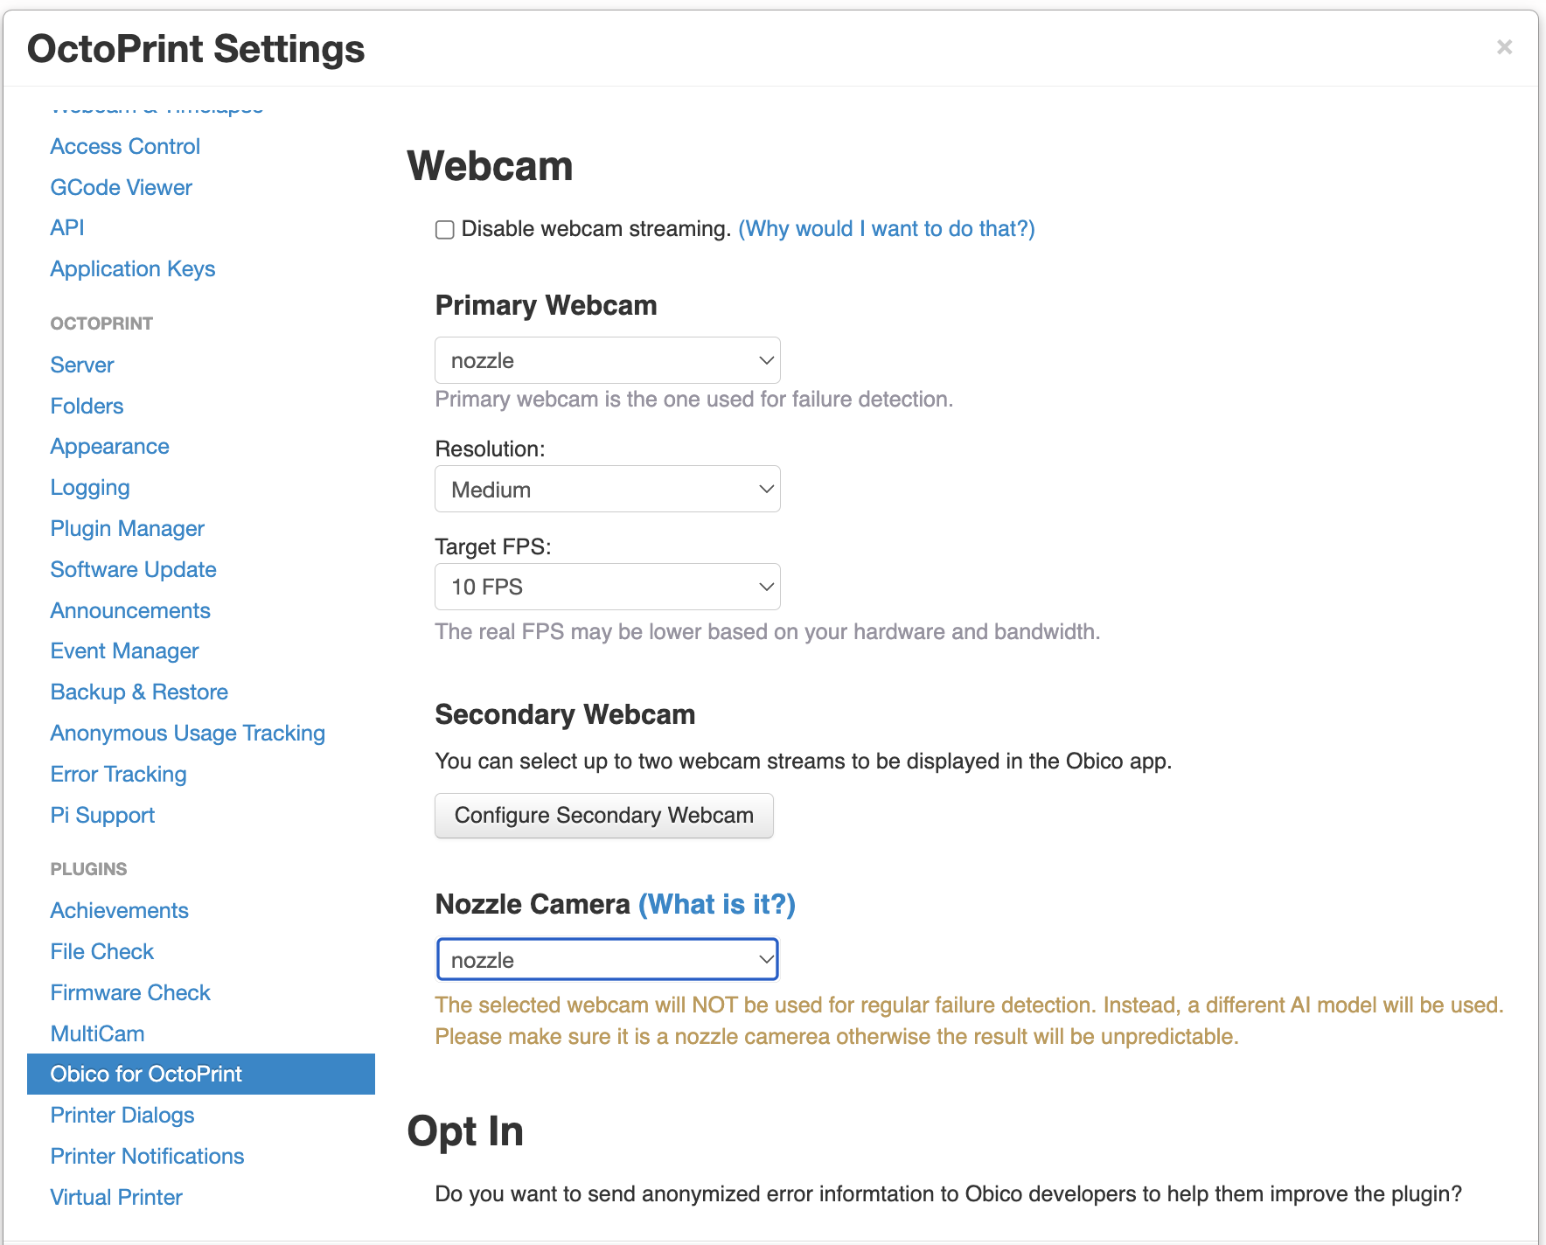Select Access Control in the sidebar
Viewport: 1546px width, 1245px height.
coord(125,146)
